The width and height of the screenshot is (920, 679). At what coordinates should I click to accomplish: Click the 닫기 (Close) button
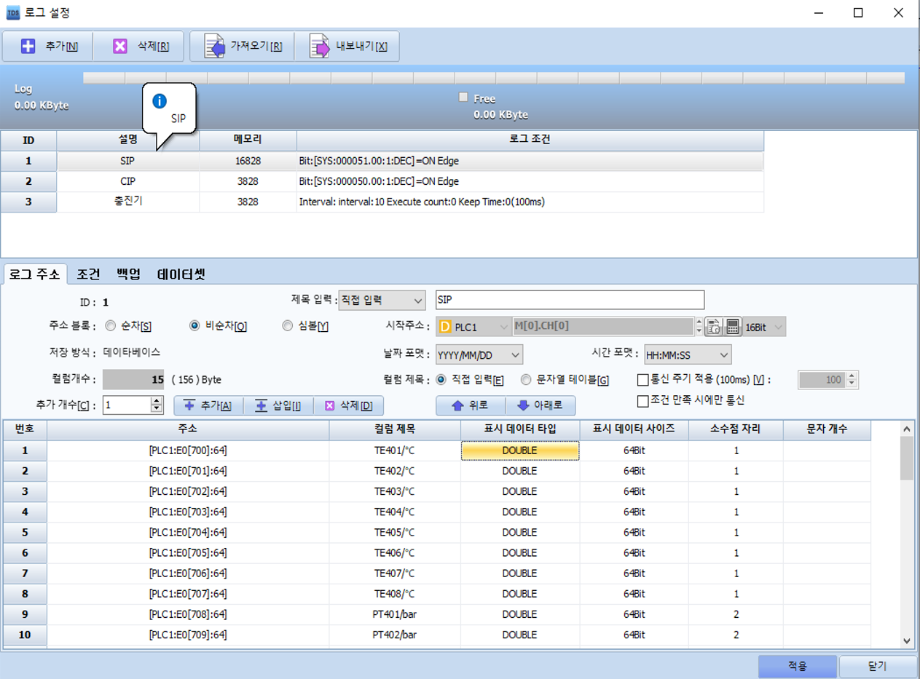[877, 666]
